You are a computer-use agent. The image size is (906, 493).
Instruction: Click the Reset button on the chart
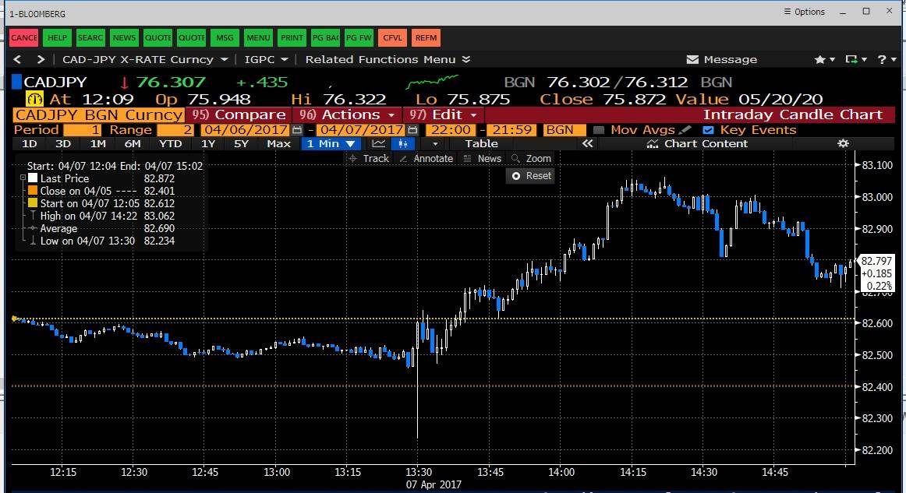(530, 176)
